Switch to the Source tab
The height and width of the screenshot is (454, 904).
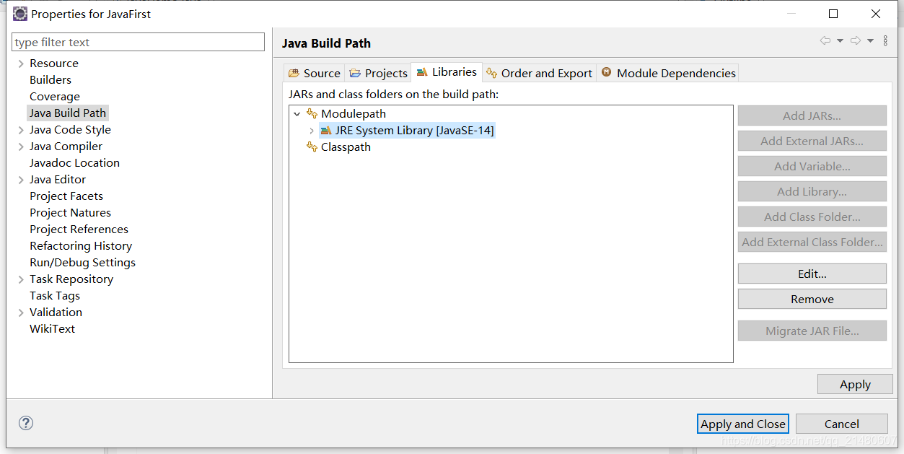pos(315,73)
